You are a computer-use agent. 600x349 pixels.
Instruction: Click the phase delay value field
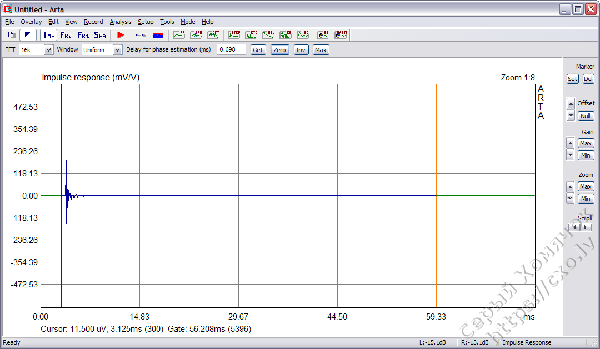[231, 50]
